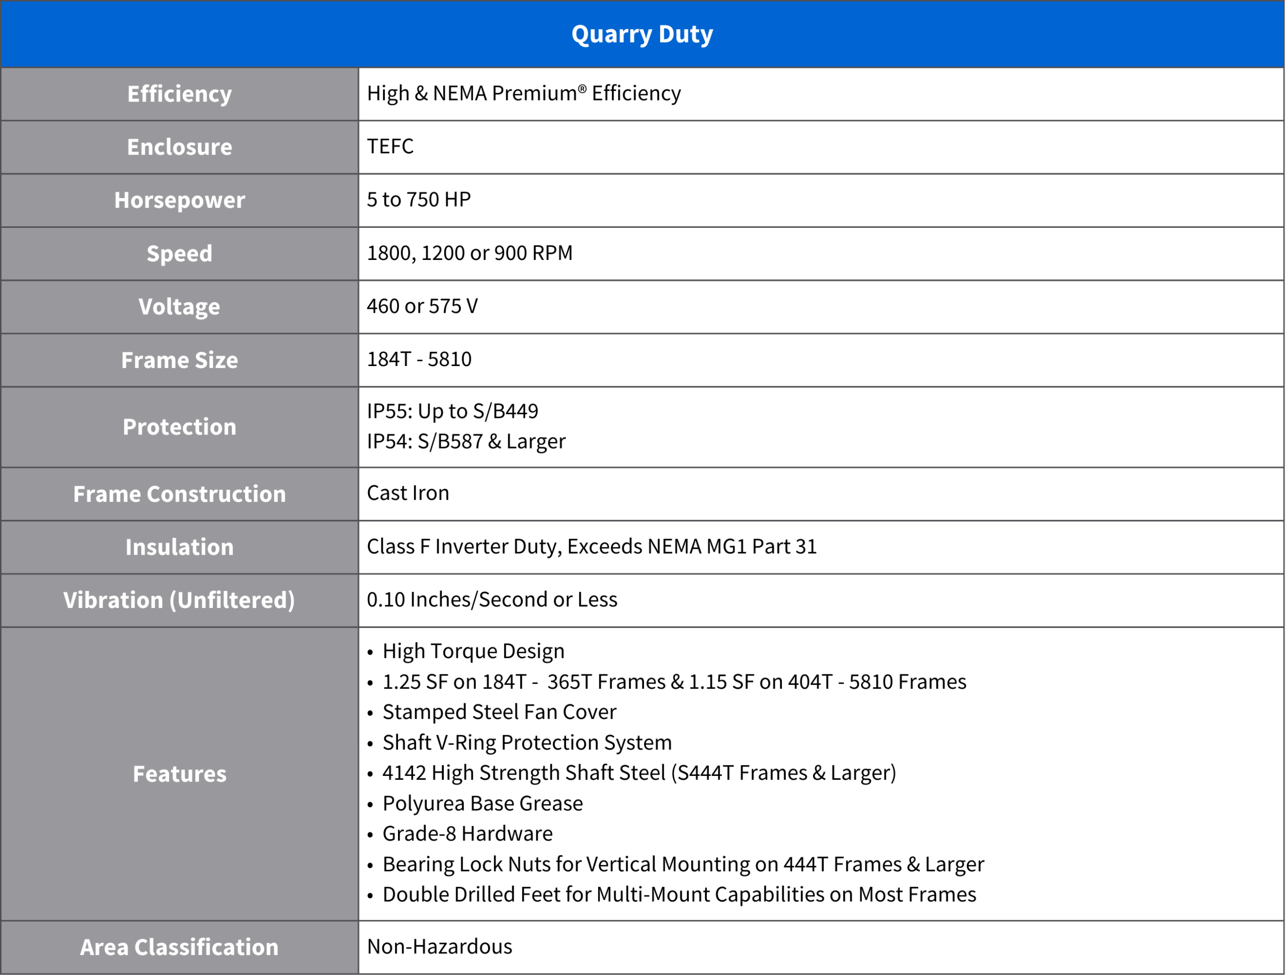The height and width of the screenshot is (975, 1288).
Task: Click the Shaft V-Ring Protection System bullet
Action: pyautogui.click(x=526, y=743)
